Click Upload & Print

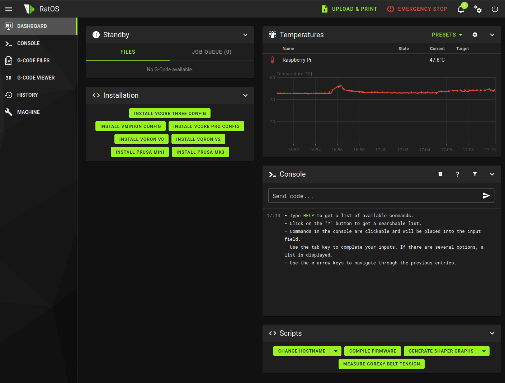(x=349, y=9)
